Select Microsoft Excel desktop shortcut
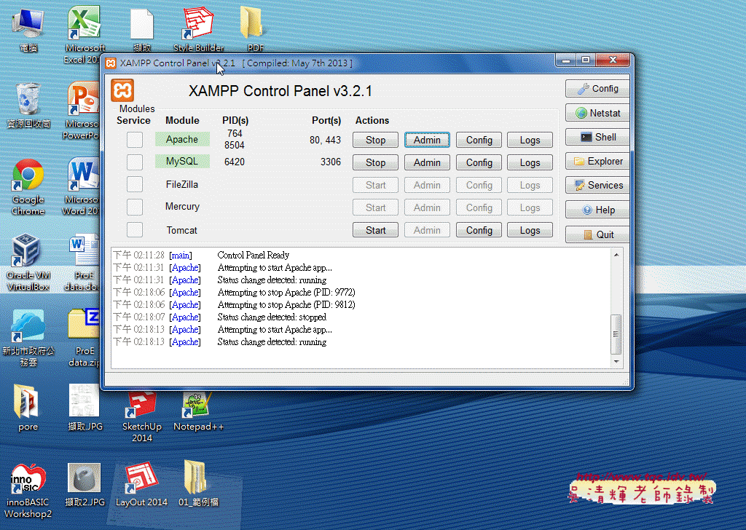 (85, 35)
